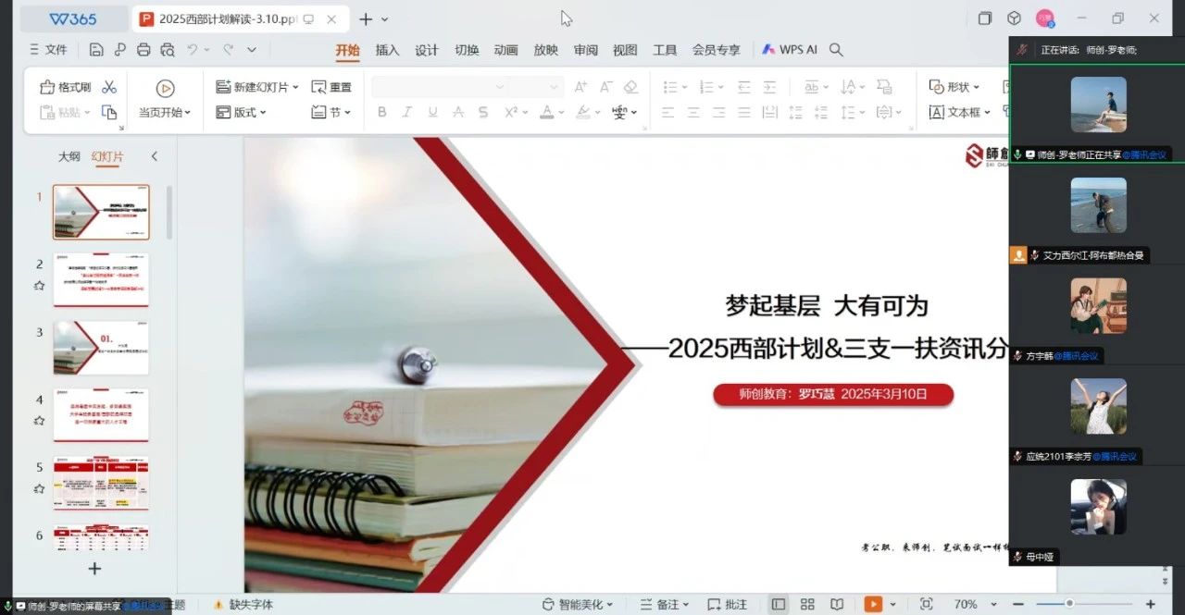This screenshot has width=1185, height=615.
Task: Collapse the slide thumbnail panel
Action: [x=155, y=156]
